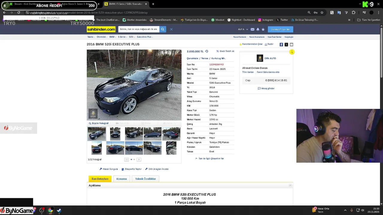The image size is (383, 215).
Task: Click Favori Satıcılarıma ekle
Action: pos(268,72)
